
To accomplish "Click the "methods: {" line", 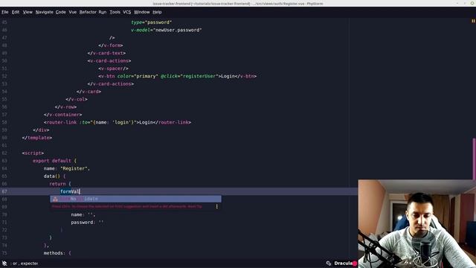I will [x=57, y=253].
